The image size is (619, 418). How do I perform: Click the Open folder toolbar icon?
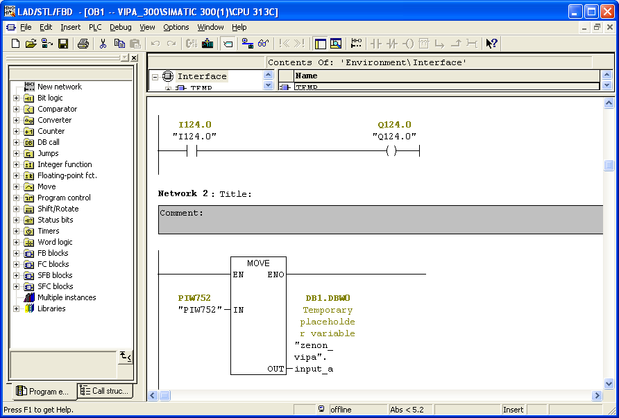31,44
